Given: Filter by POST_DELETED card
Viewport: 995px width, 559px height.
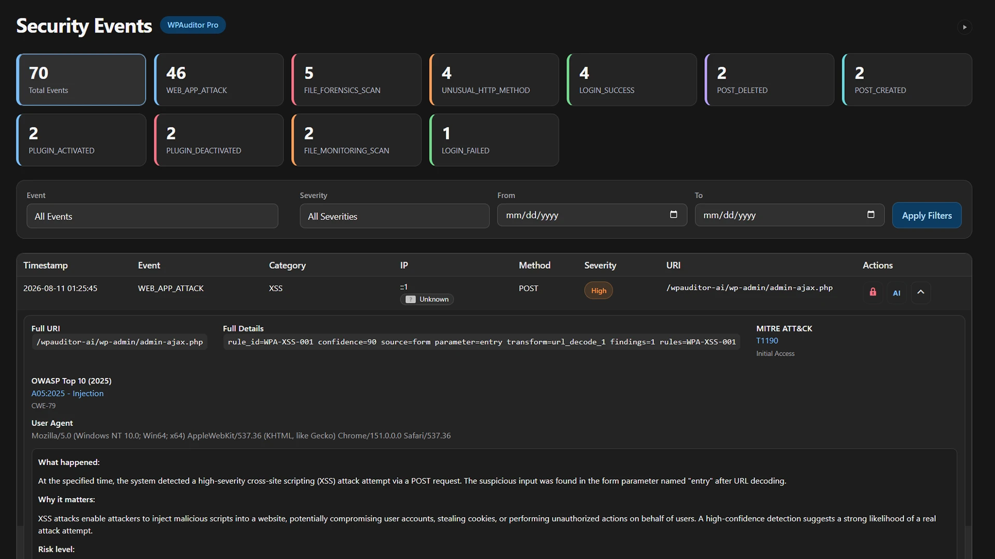Looking at the screenshot, I should pos(770,80).
